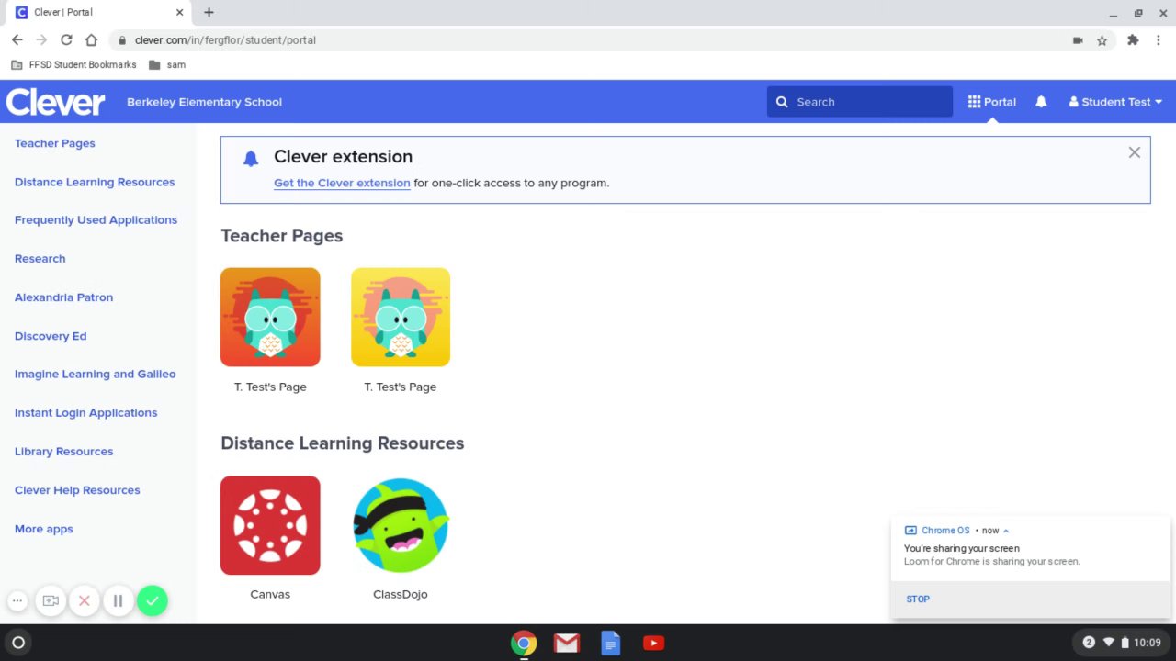
Task: Click Get the Clever extension link
Action: [342, 183]
